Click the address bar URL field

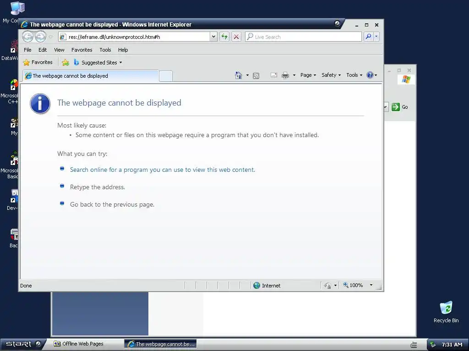[x=134, y=37]
